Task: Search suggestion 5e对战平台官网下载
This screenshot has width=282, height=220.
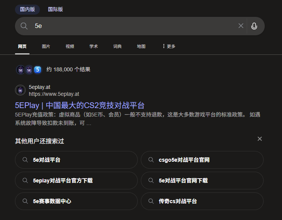Action: (x=202, y=181)
